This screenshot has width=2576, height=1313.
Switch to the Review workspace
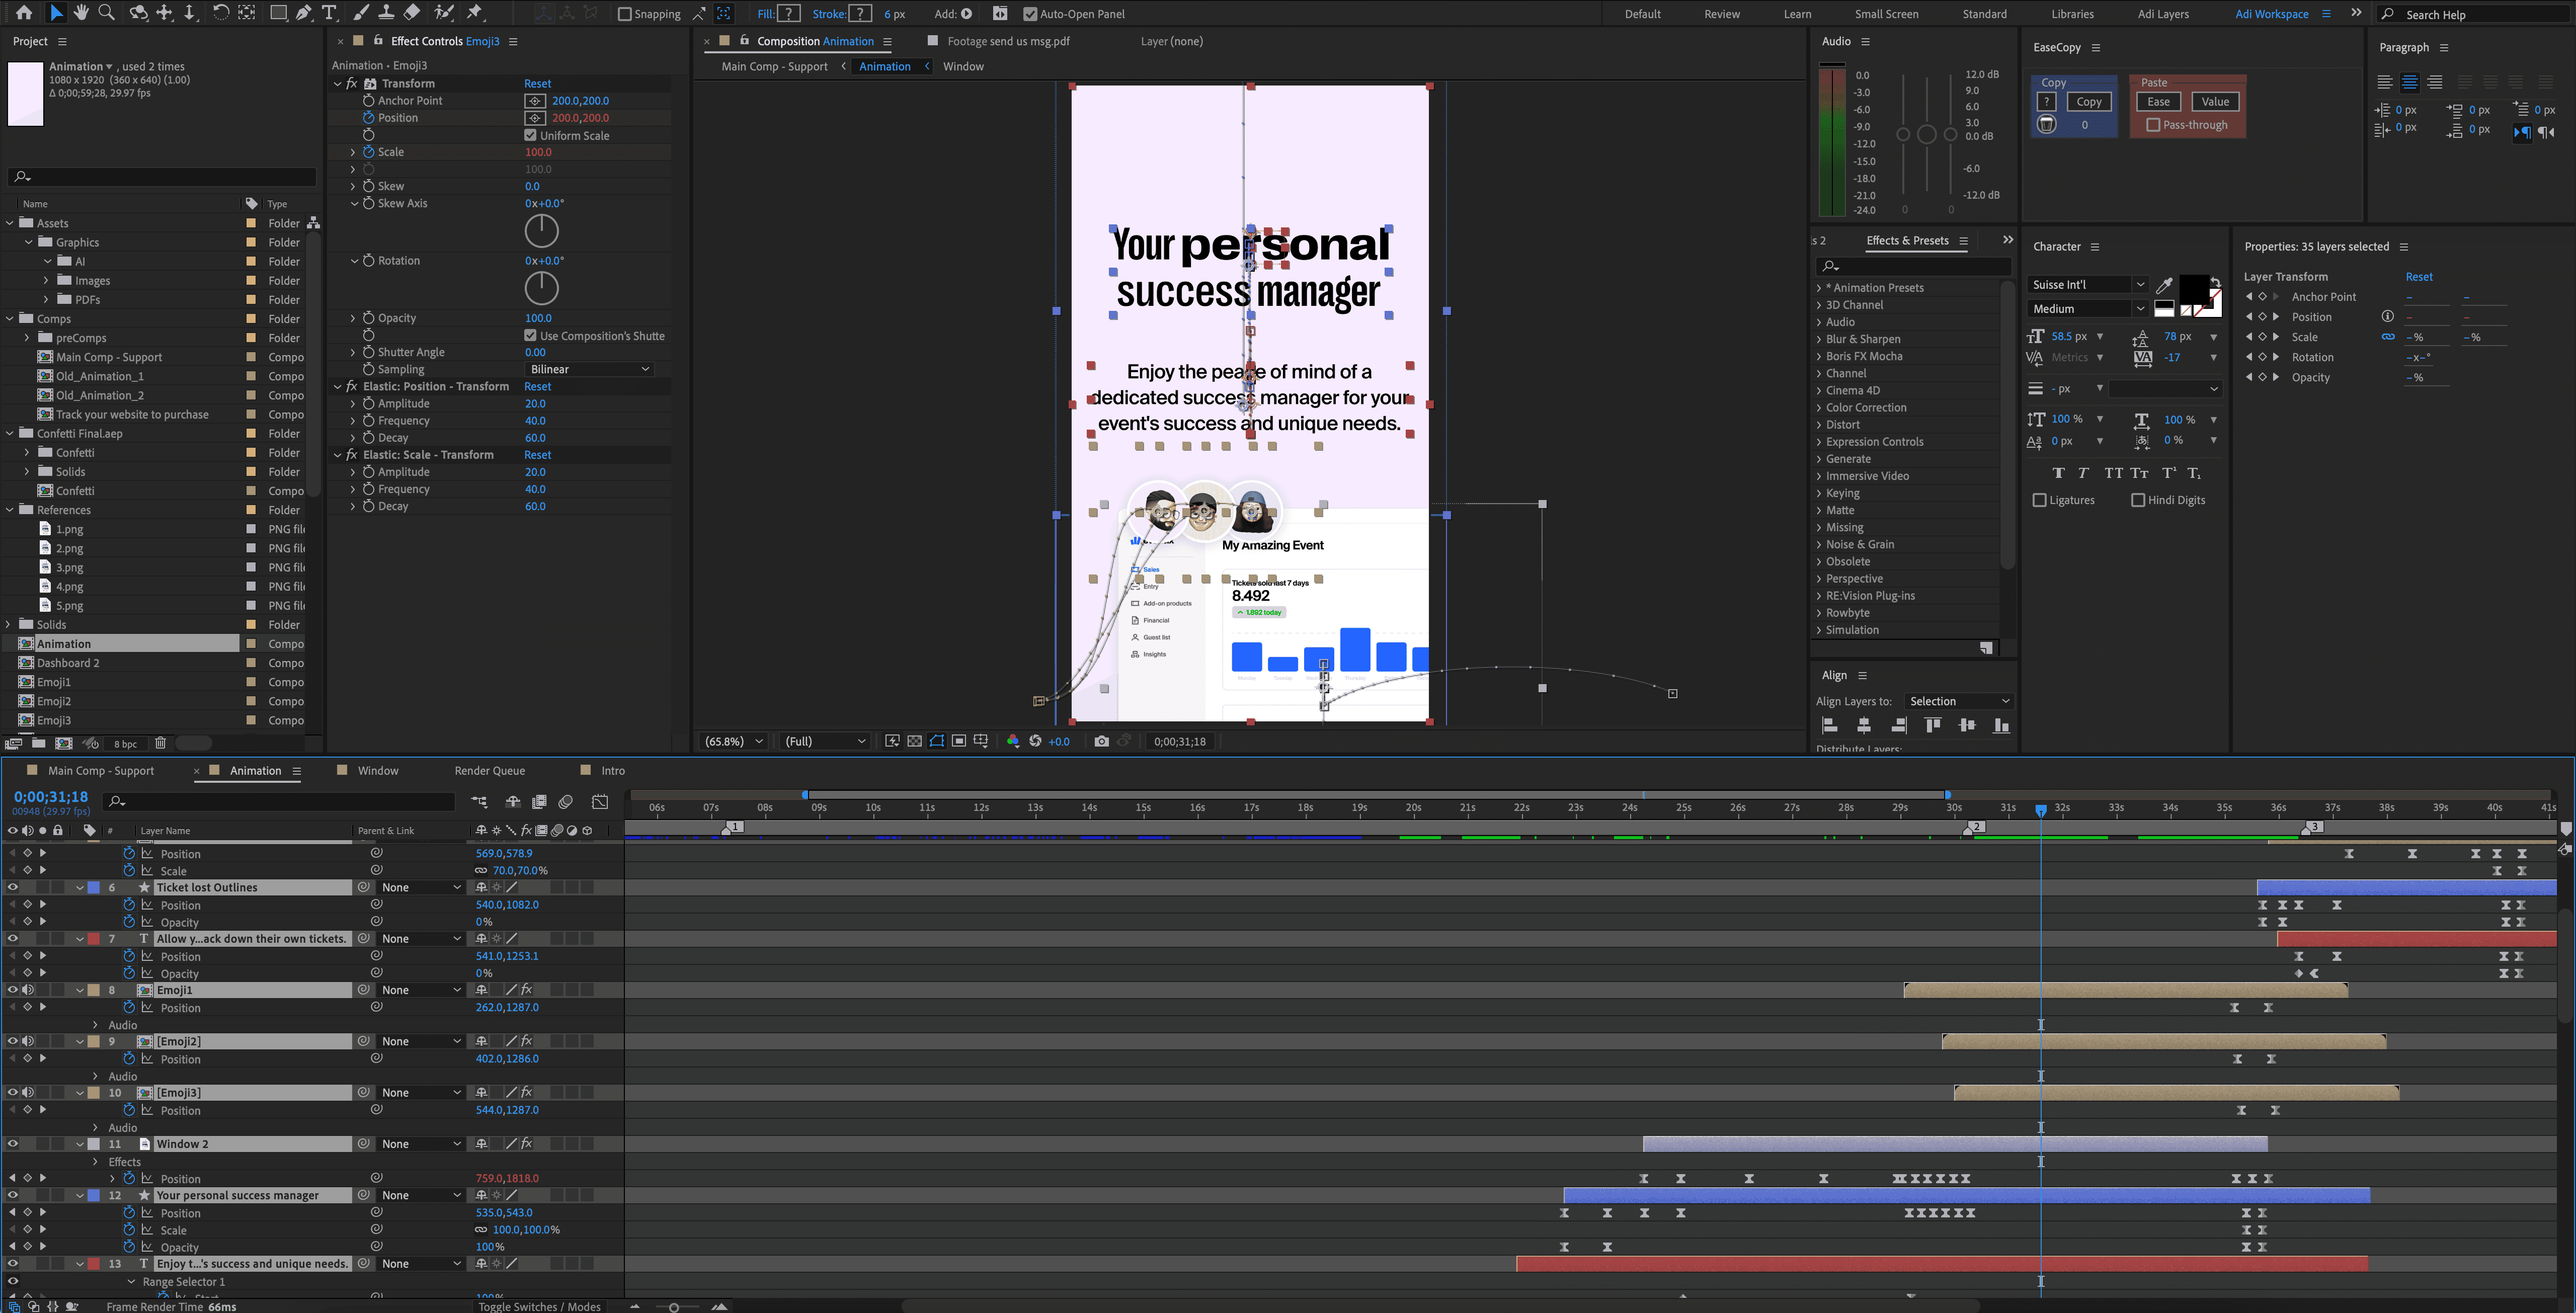1721,14
